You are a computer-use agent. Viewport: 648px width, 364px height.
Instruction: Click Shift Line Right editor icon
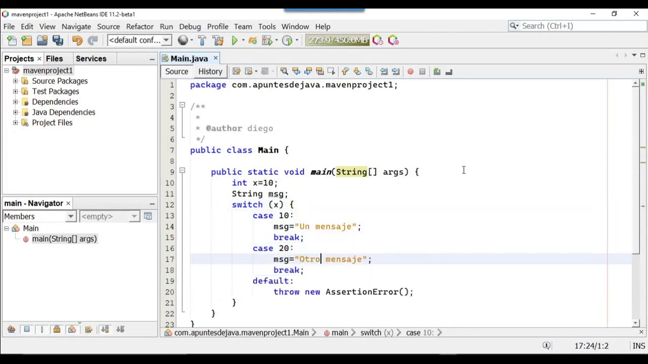395,72
